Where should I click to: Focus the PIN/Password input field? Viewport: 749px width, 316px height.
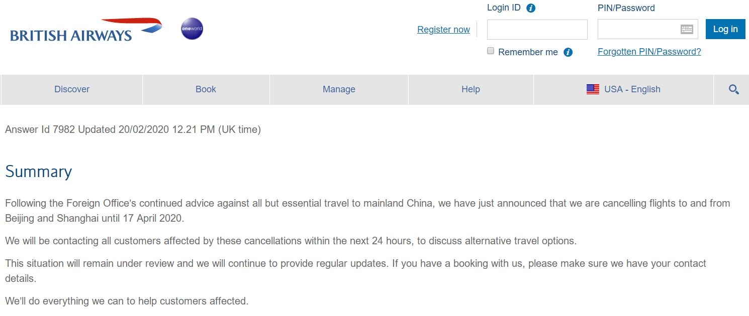638,30
